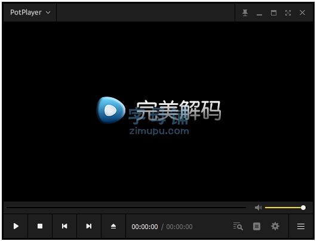Stop playback with the square button
The image size is (317, 241).
40,226
